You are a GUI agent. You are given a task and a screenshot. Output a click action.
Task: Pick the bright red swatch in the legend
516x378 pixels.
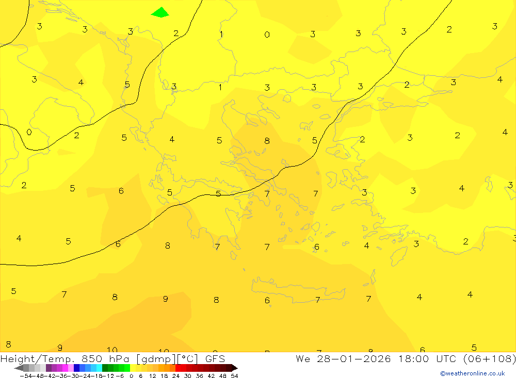pyautogui.click(x=178, y=368)
